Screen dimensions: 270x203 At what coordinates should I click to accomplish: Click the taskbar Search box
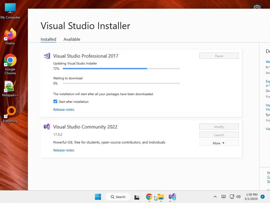(x=118, y=197)
